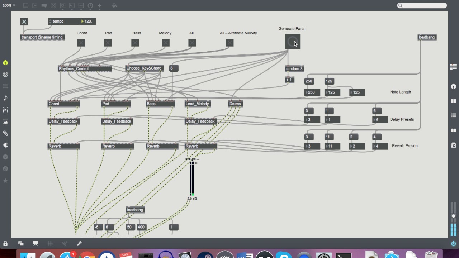The image size is (459, 258).
Task: Open the plus add-object toolbar menu
Action: pos(100,5)
